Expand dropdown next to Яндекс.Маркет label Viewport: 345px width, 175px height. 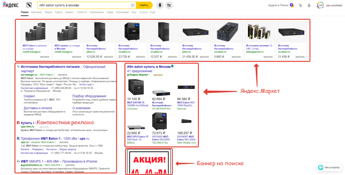pyautogui.click(x=149, y=75)
